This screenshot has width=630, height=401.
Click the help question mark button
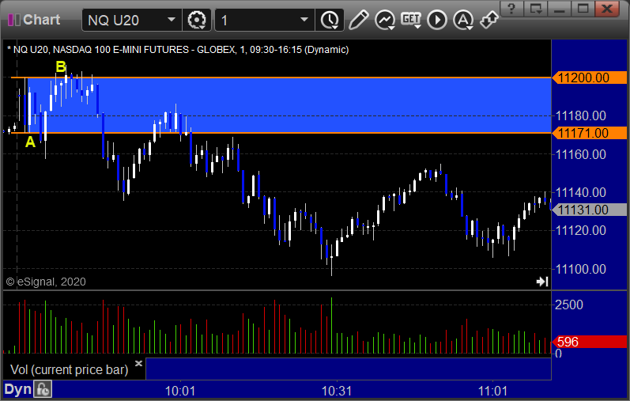point(511,8)
